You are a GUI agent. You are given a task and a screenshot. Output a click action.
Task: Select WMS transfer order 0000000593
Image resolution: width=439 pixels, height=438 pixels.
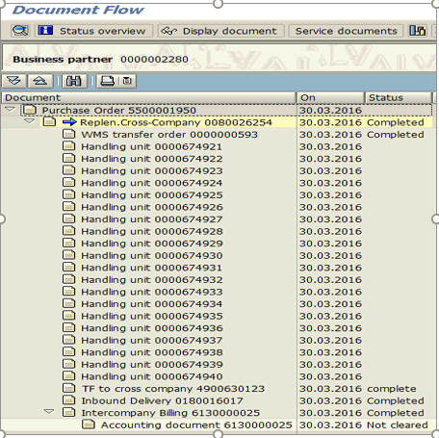169,135
